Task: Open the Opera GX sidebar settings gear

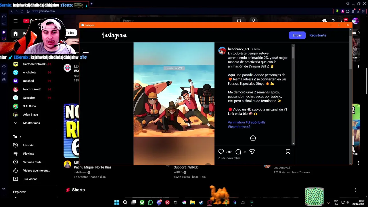Action: point(4,80)
